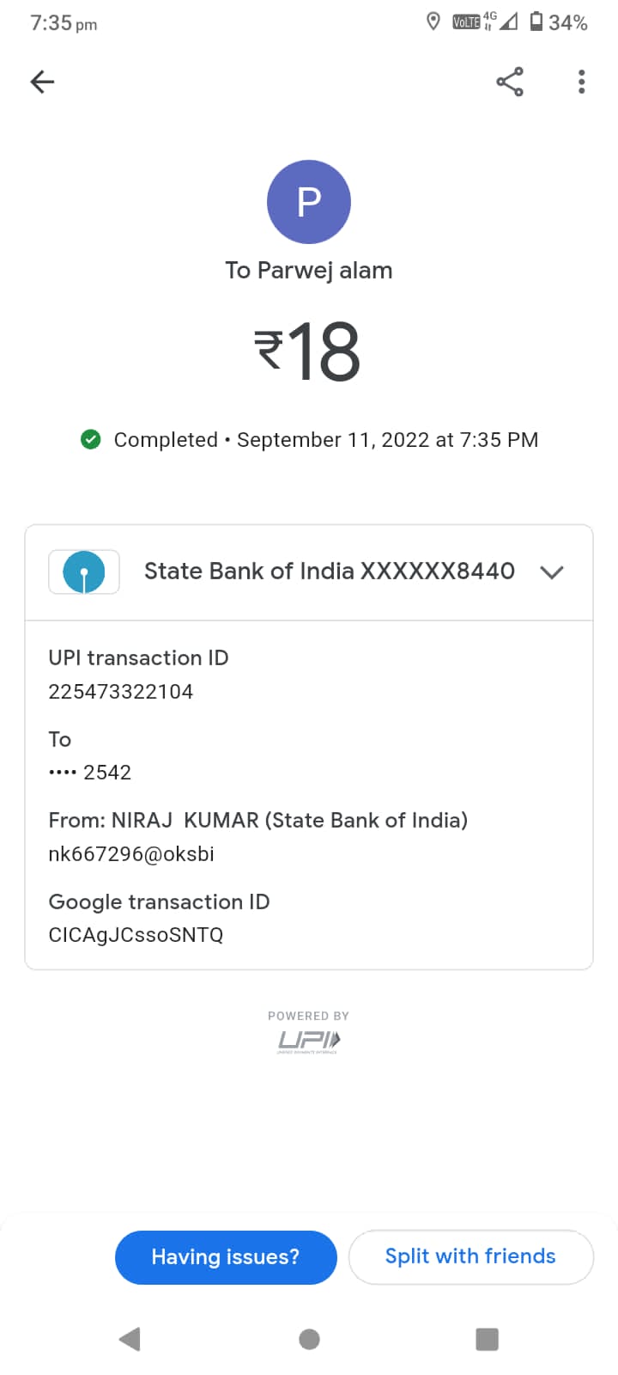Tap the Android back navigation button

[x=130, y=1338]
